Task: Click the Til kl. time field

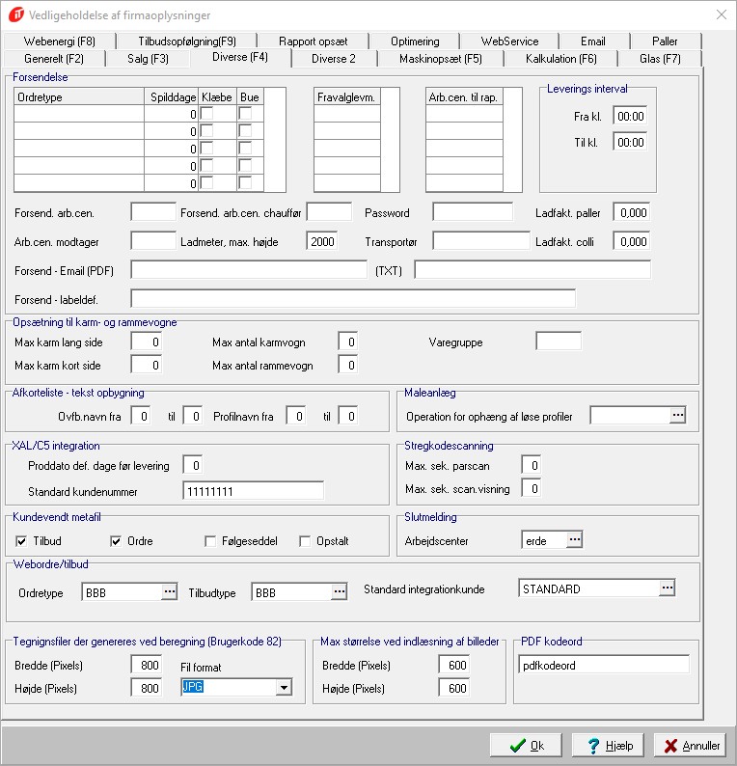Action: point(630,142)
